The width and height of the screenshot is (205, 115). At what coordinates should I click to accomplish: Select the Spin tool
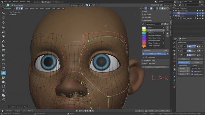pos(4,78)
